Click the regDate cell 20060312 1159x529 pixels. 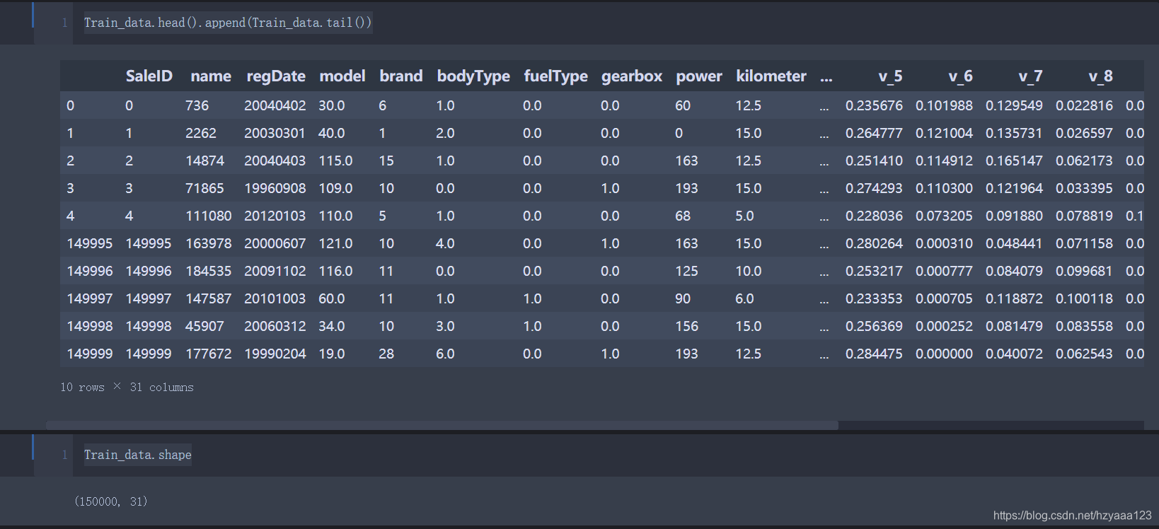(x=275, y=326)
